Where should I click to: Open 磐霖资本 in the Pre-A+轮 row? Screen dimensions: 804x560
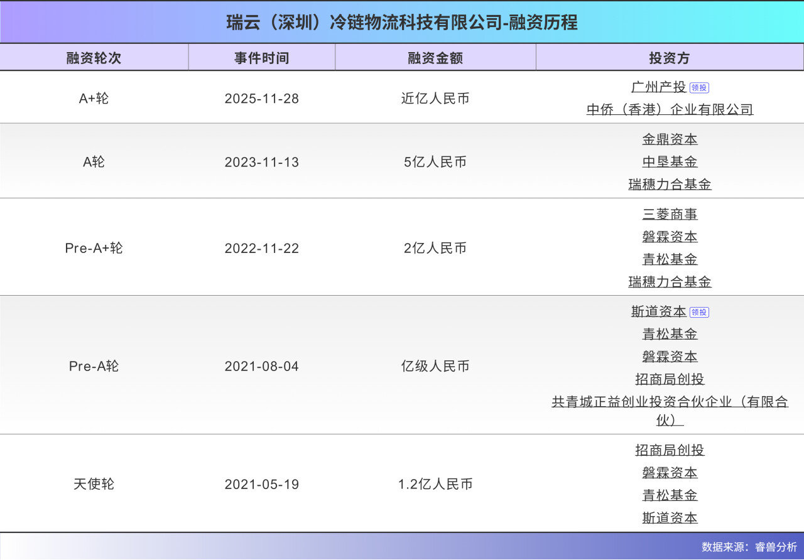[670, 237]
